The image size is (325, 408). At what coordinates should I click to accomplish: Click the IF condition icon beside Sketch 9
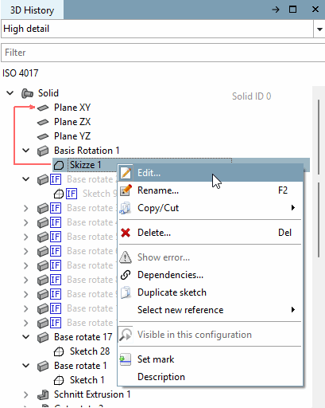click(x=72, y=194)
